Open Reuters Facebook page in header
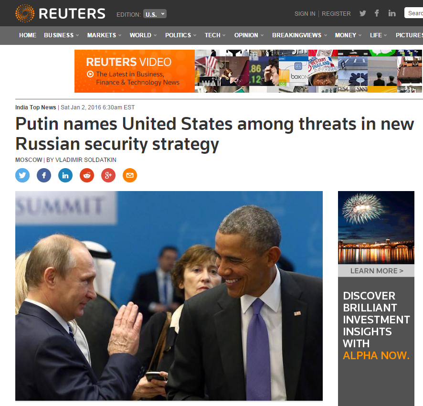 point(377,13)
